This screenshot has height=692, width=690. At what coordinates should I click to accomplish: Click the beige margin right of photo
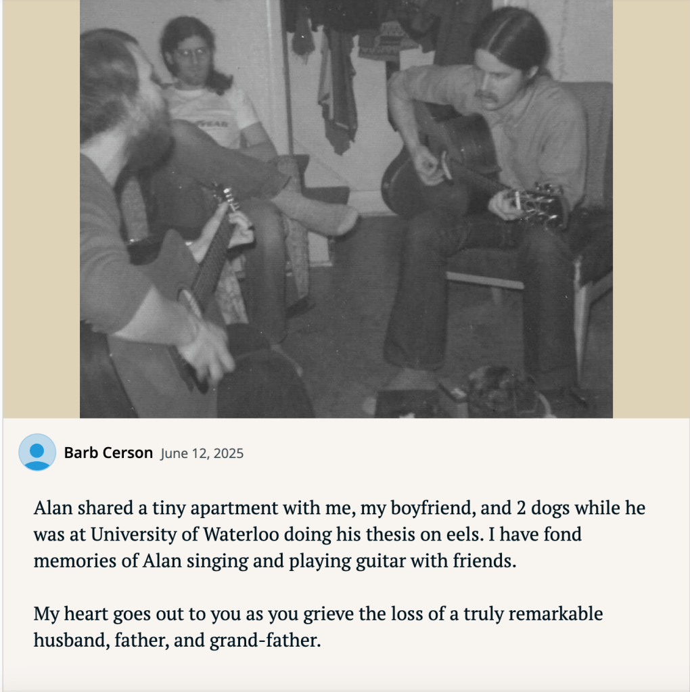(651, 203)
